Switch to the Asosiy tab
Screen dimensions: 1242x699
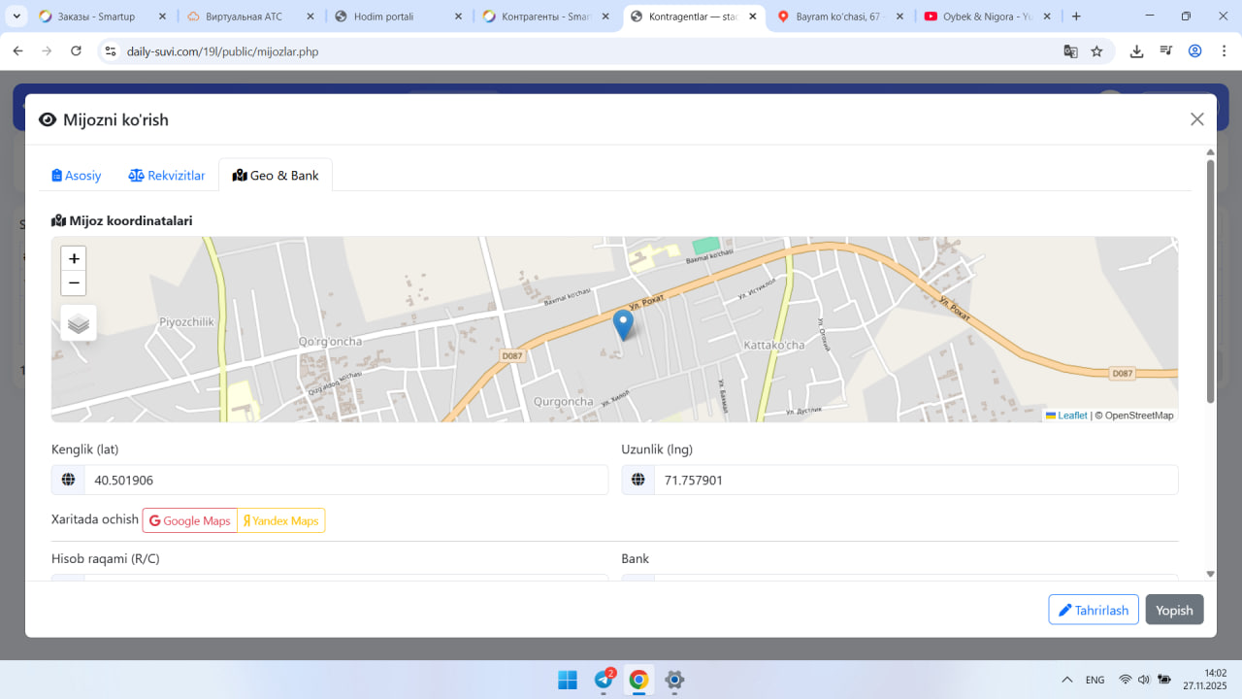coord(77,176)
